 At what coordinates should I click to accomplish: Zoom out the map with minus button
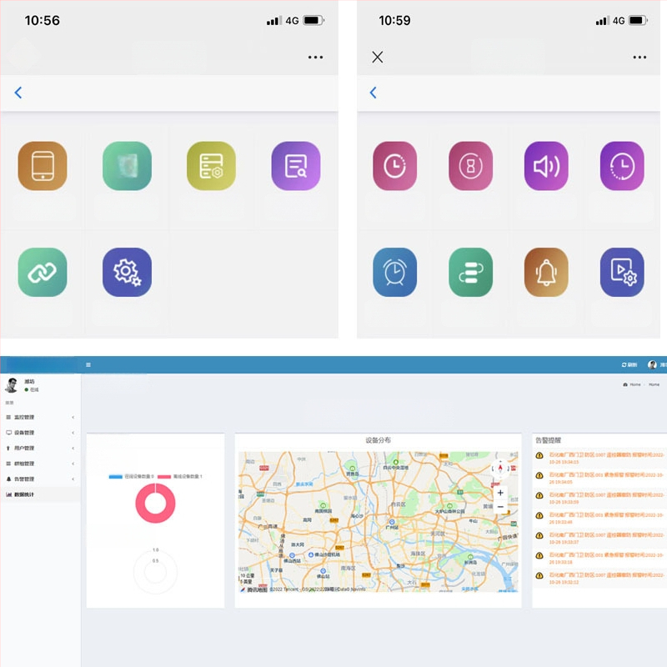tap(500, 507)
